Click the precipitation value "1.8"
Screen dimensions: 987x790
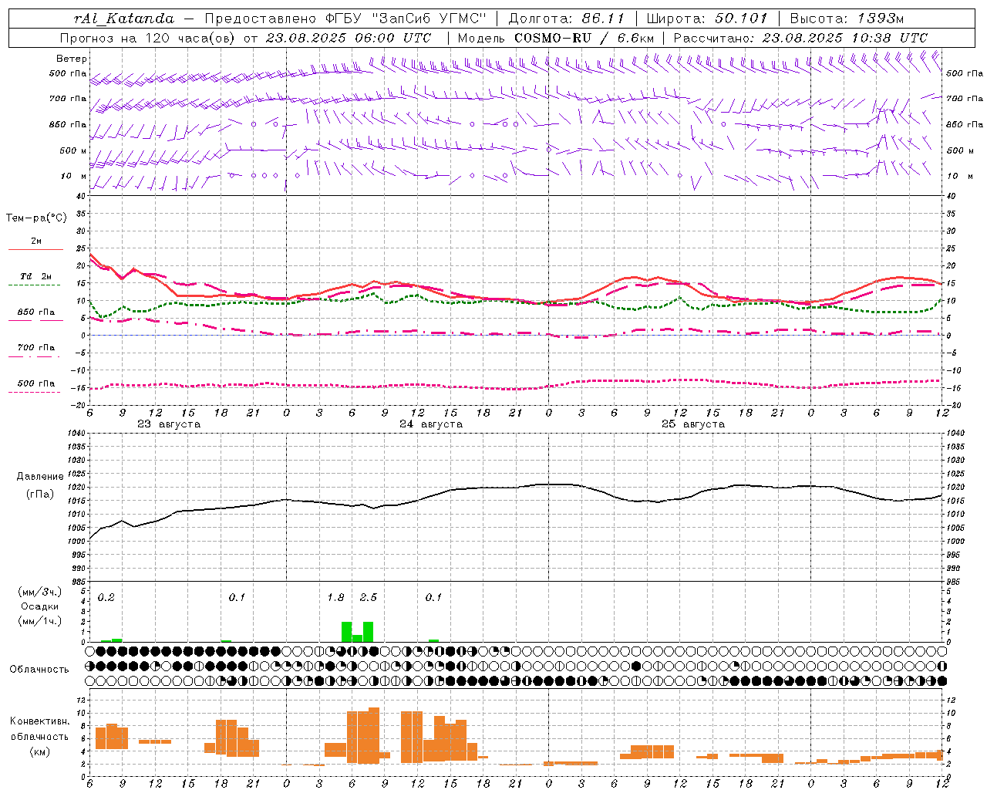pyautogui.click(x=336, y=598)
